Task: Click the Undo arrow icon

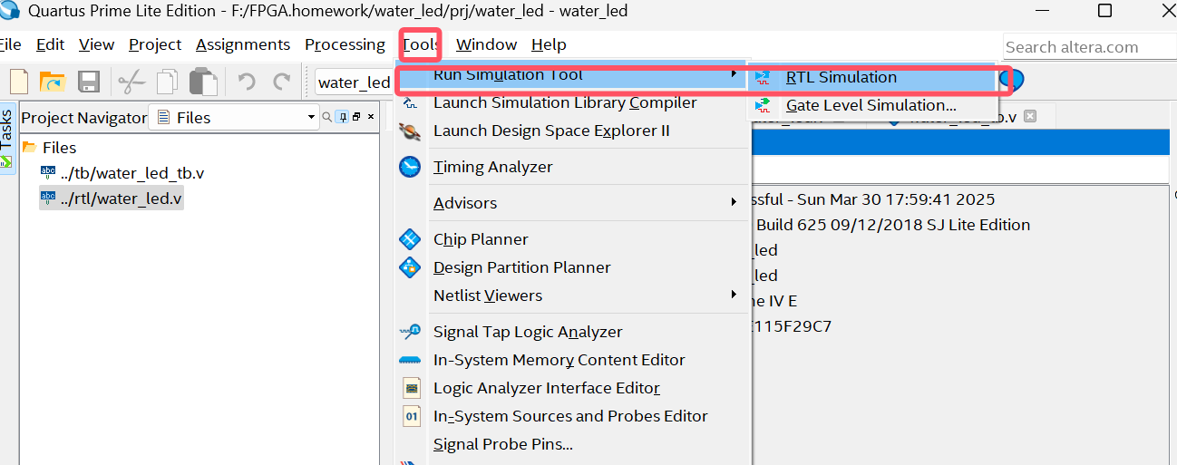Action: pyautogui.click(x=246, y=82)
